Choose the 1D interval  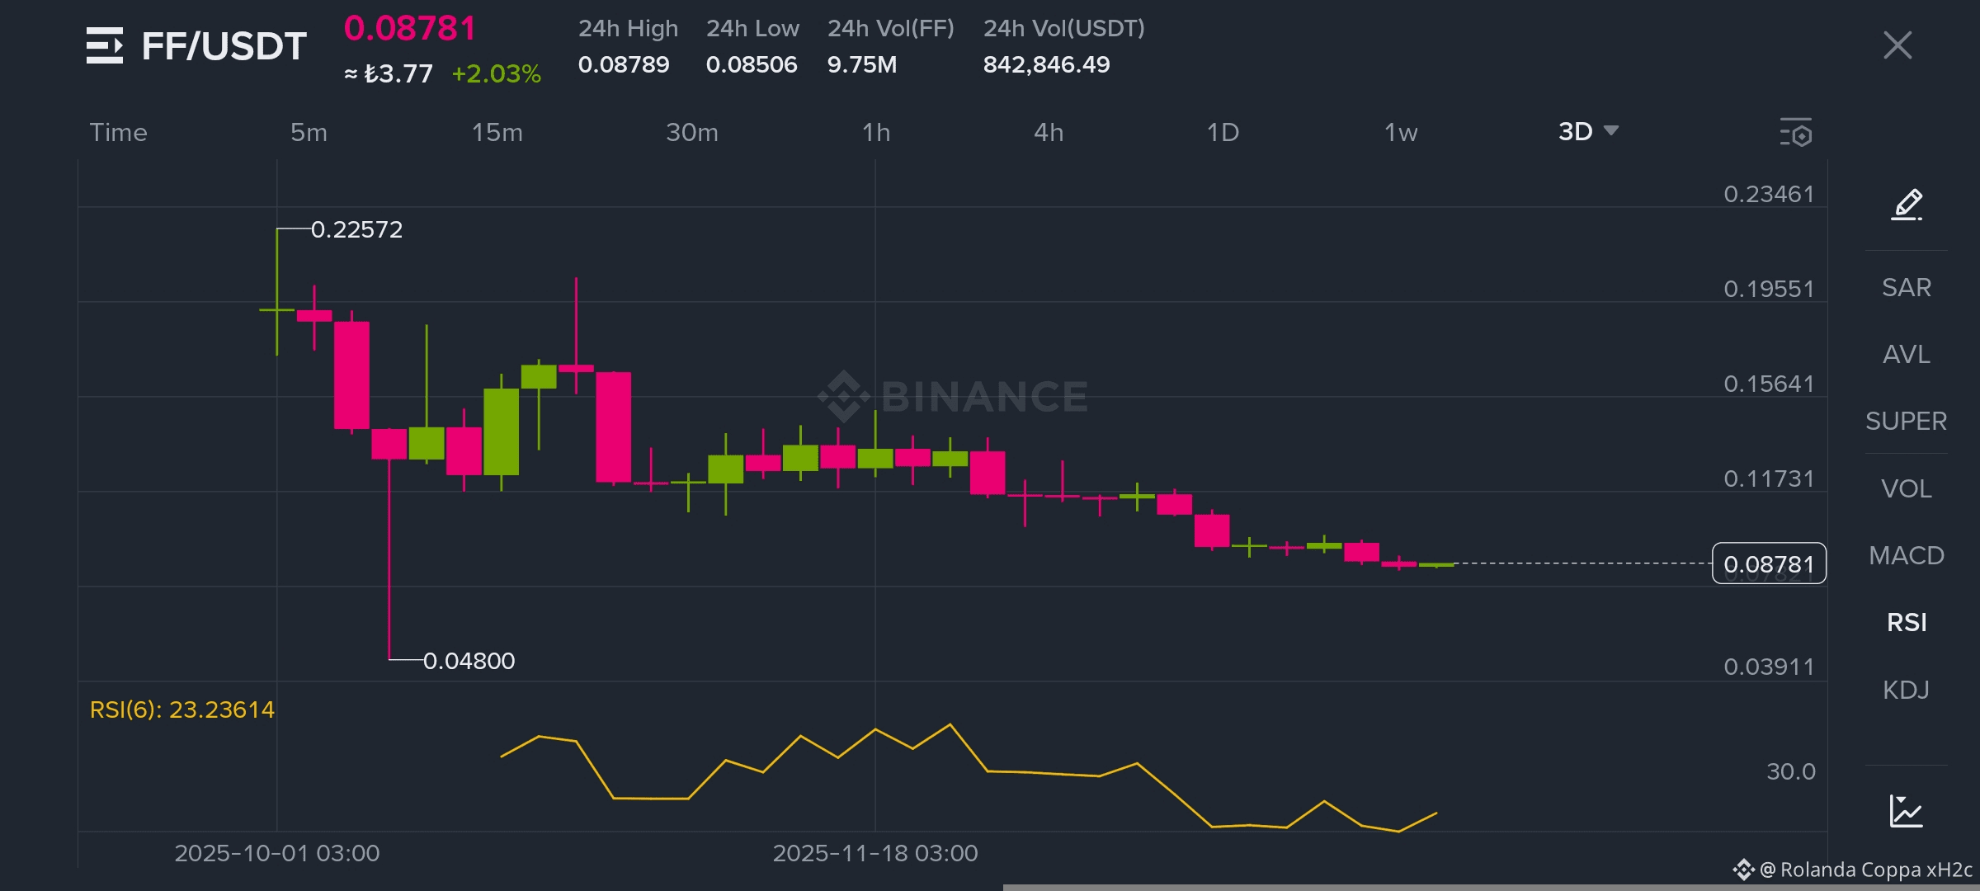[1223, 132]
